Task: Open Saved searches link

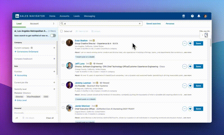Action: pyautogui.click(x=153, y=24)
